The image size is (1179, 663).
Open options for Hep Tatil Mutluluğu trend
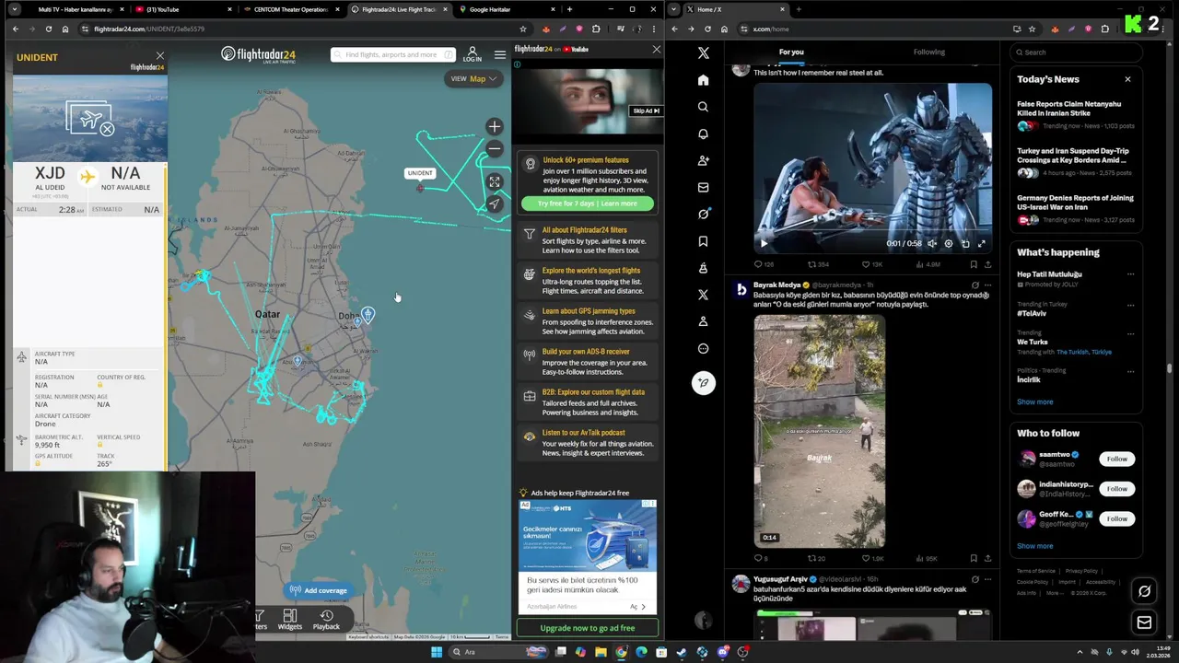[1130, 274]
